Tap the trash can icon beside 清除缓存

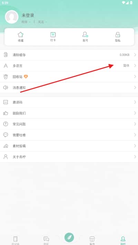point(6,55)
